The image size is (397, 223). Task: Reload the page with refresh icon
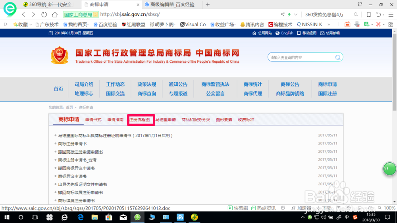point(44,14)
